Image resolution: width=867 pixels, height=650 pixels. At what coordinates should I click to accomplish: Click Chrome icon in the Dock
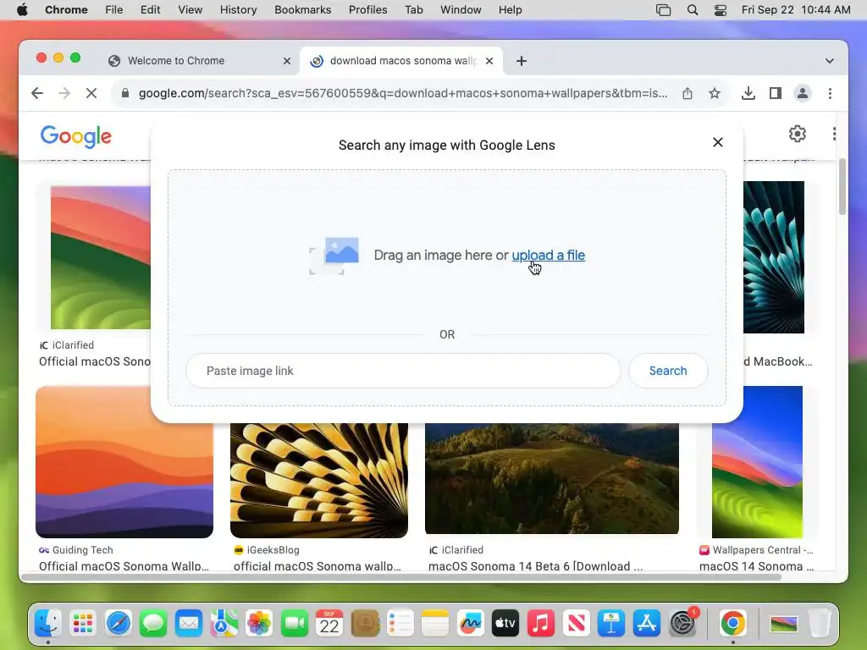[733, 624]
